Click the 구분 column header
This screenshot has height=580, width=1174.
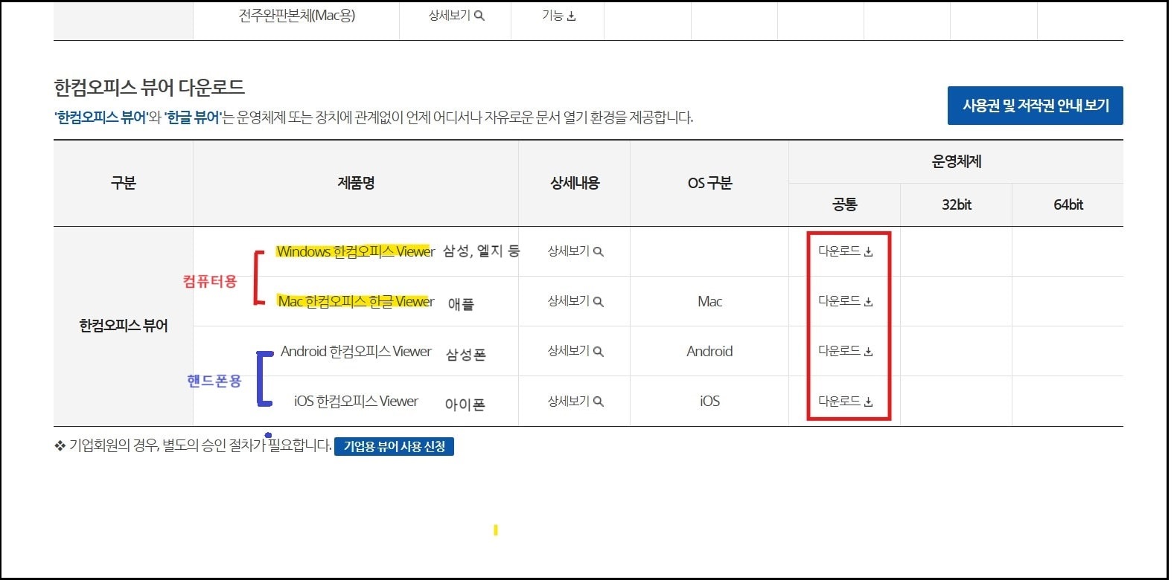[124, 183]
